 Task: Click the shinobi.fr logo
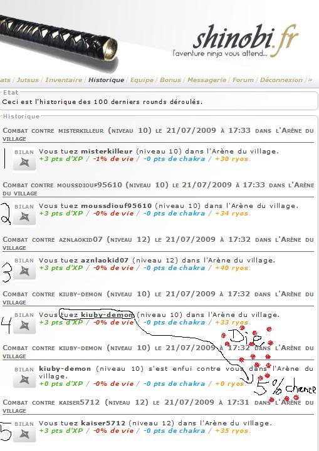click(x=236, y=41)
